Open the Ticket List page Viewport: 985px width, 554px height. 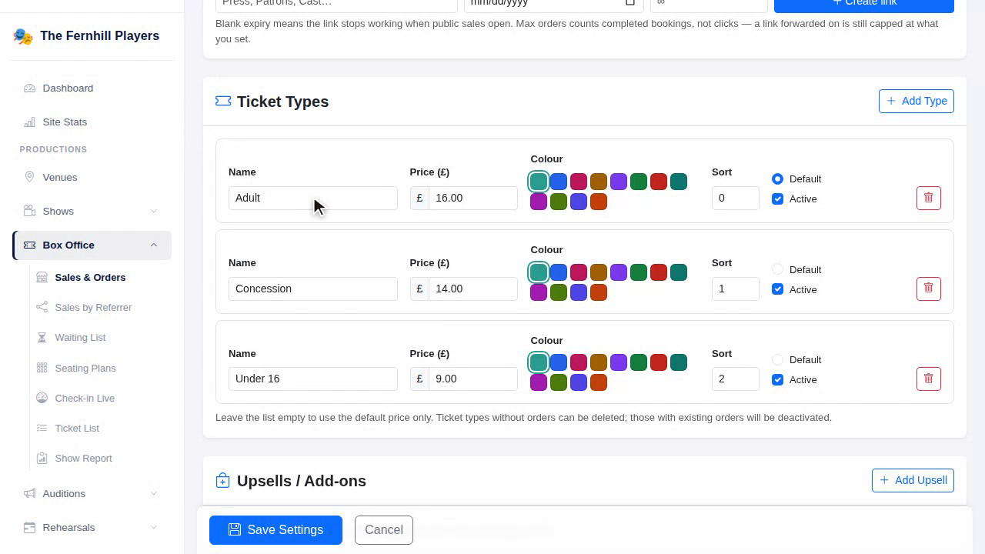pyautogui.click(x=101, y=428)
